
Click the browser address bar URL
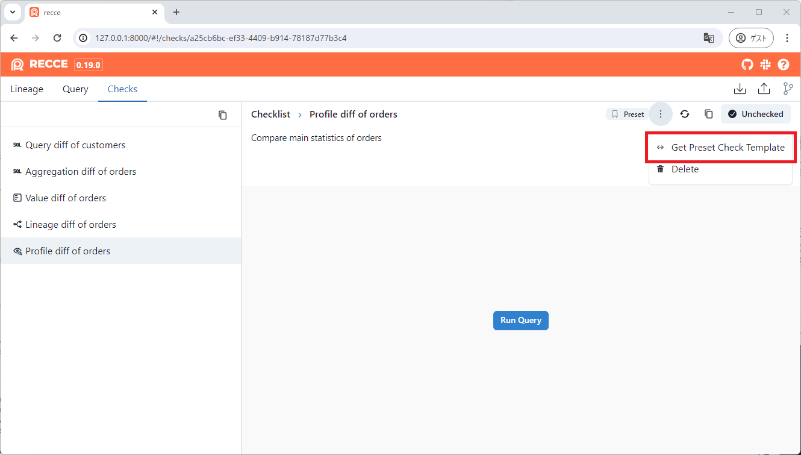pyautogui.click(x=221, y=38)
